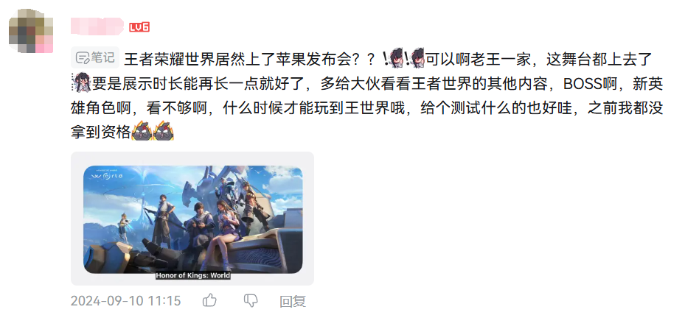Open the 笔记 note tag

95,57
